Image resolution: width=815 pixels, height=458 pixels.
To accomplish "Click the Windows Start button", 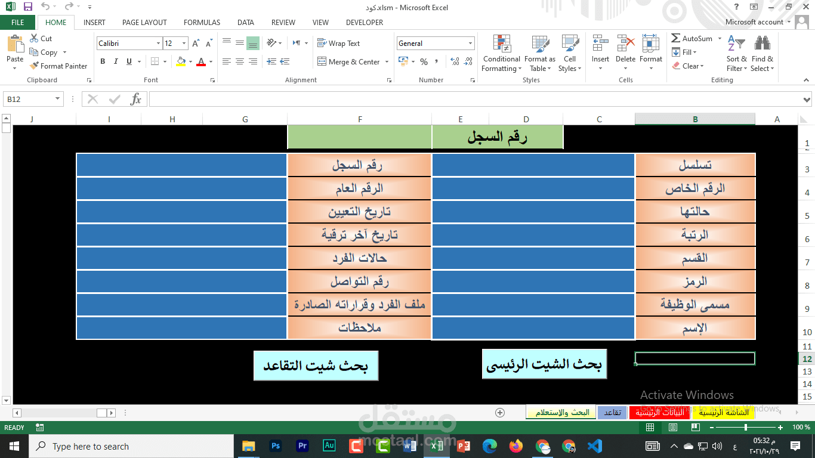I will [x=14, y=446].
